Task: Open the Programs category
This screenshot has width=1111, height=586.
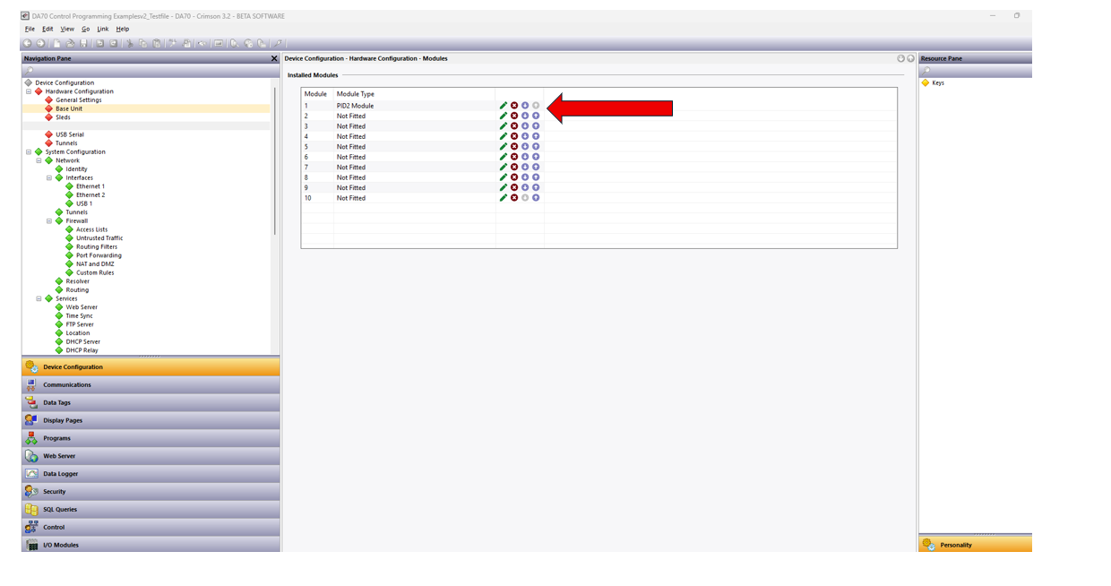Action: tap(151, 438)
